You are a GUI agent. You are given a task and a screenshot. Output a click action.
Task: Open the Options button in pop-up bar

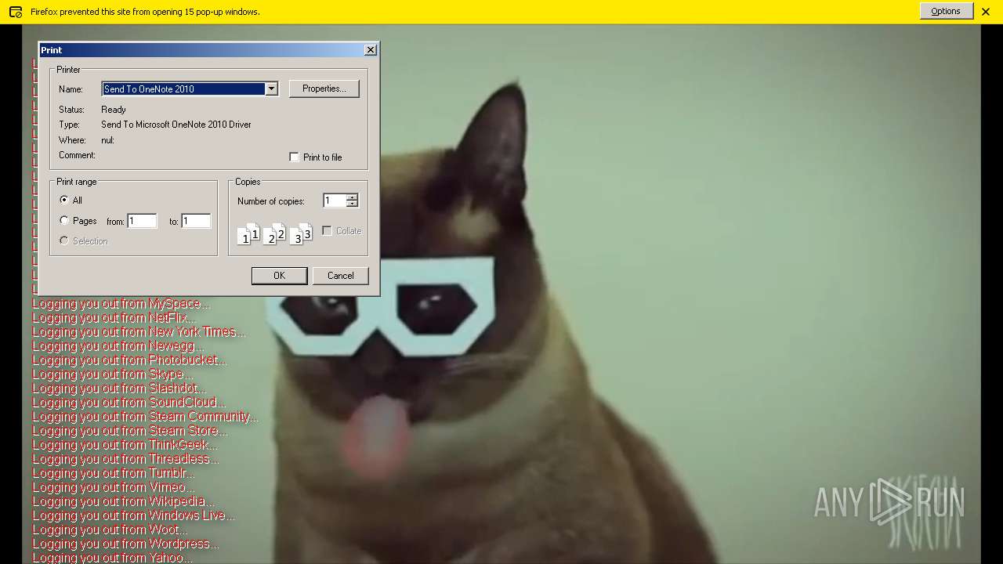tap(946, 11)
